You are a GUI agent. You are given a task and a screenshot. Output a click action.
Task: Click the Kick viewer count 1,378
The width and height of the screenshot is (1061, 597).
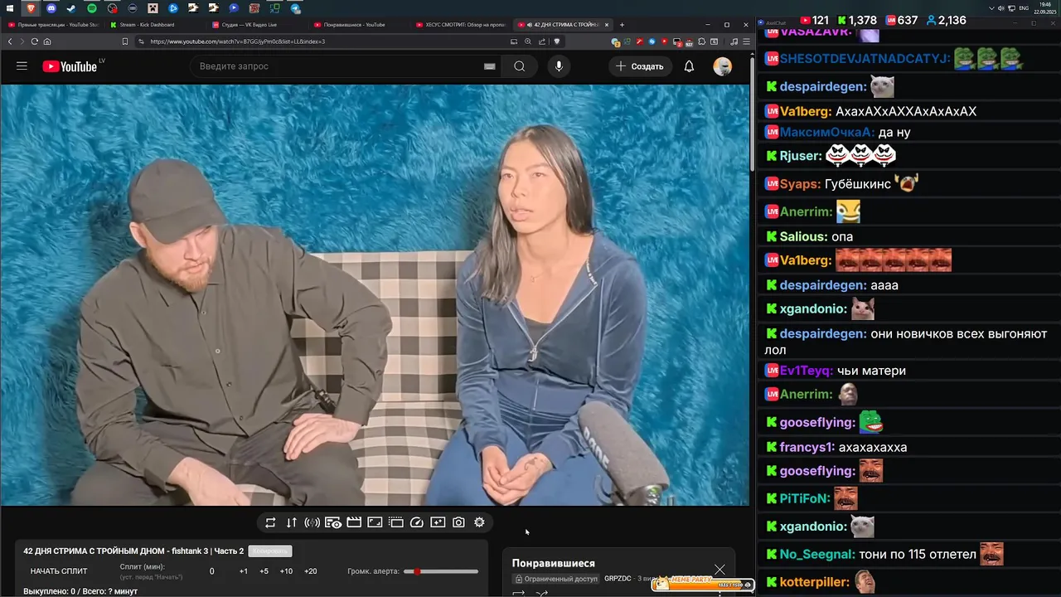[857, 20]
